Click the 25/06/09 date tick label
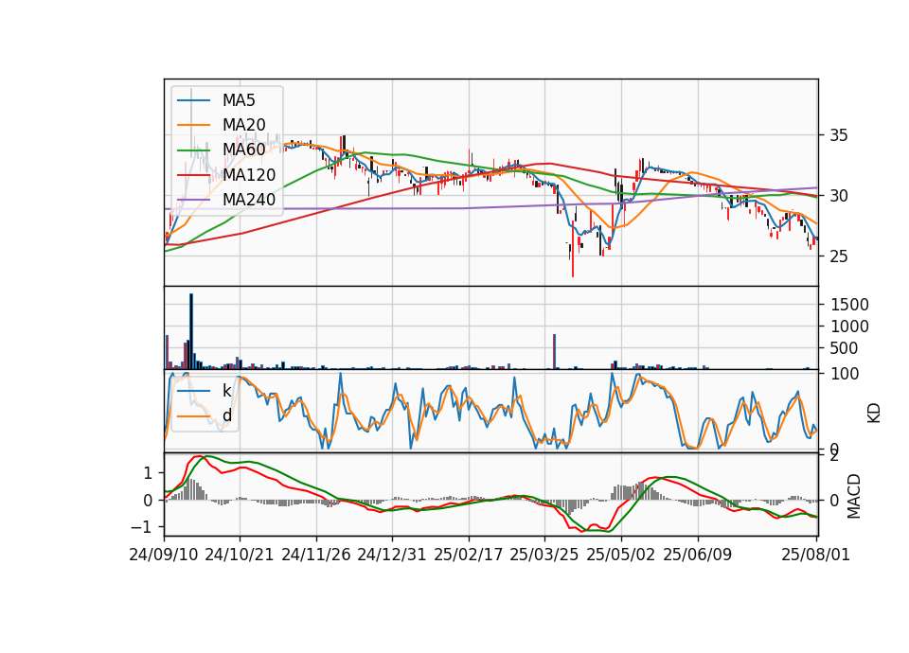This screenshot has width=909, height=653. point(698,555)
